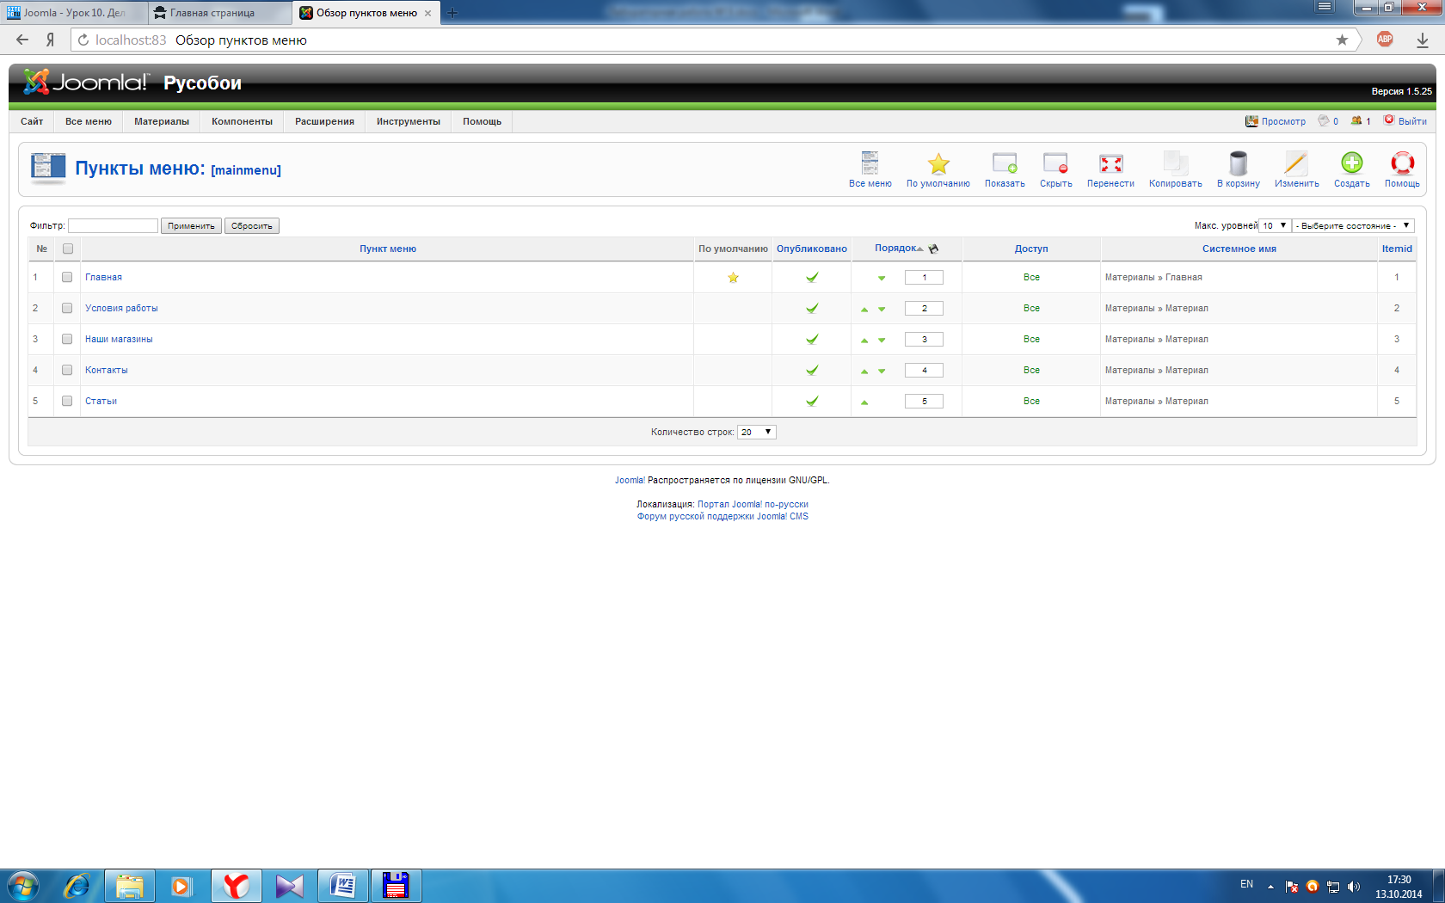Open the Наши магазины link

pos(119,339)
